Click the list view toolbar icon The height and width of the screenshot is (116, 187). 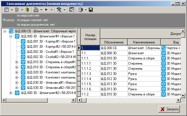pyautogui.click(x=7, y=10)
